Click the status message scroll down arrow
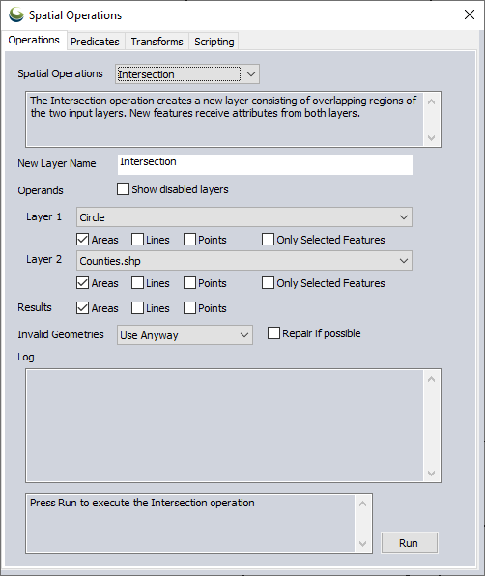This screenshot has width=485, height=576. [x=362, y=544]
